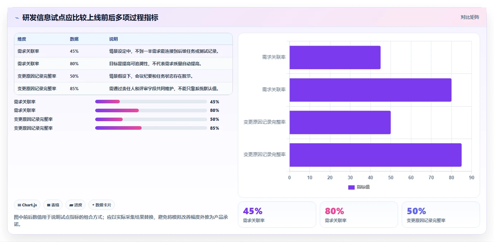Click the 数据 column header

[x=74, y=39]
